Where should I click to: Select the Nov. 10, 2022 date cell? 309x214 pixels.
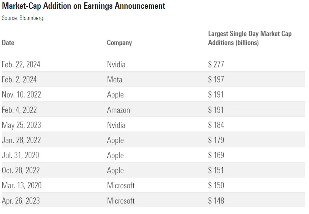(x=21, y=95)
